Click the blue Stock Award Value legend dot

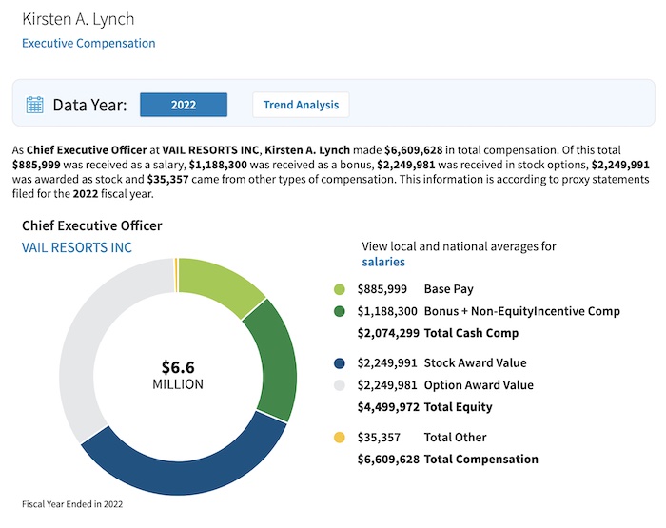point(340,362)
